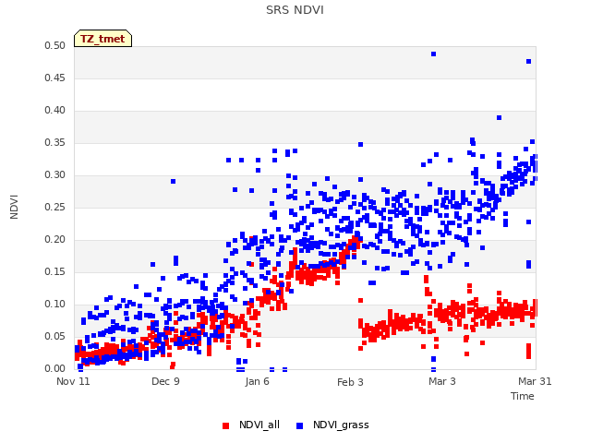Click the 0.00 y-axis tick label
The height and width of the screenshot is (443, 591).
point(55,369)
